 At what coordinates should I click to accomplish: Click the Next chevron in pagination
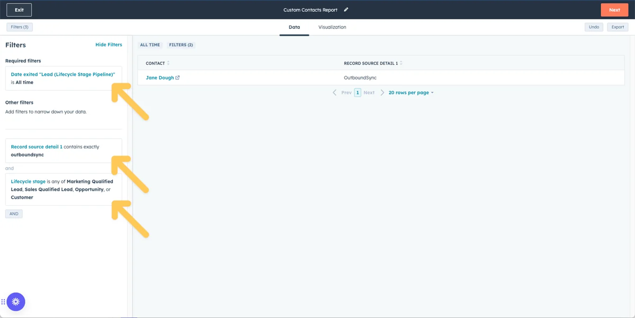point(382,92)
